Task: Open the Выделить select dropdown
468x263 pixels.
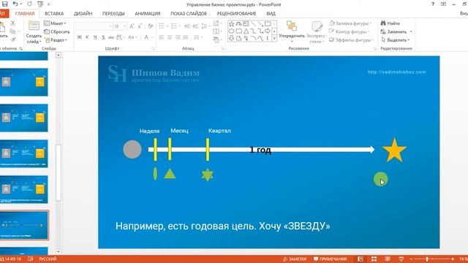Action: pos(396,40)
